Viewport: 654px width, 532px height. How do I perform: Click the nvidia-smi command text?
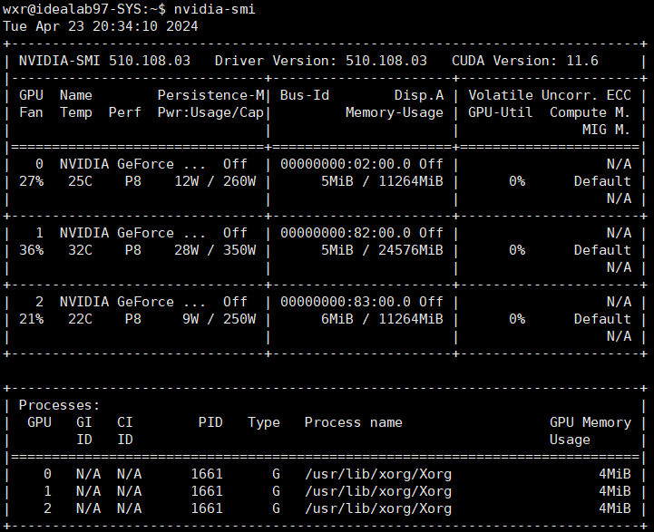(214, 9)
